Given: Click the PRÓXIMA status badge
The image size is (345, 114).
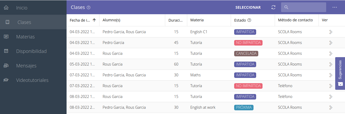Looking at the screenshot, I should tap(244, 107).
